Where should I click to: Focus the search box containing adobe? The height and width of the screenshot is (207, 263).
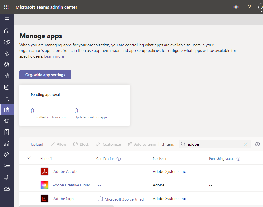coord(215,144)
